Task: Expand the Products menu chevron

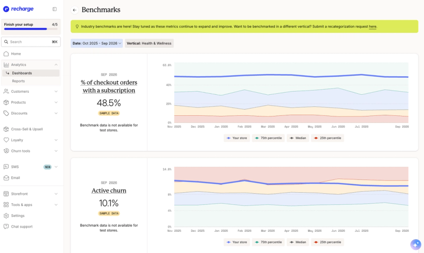Action: click(x=56, y=102)
